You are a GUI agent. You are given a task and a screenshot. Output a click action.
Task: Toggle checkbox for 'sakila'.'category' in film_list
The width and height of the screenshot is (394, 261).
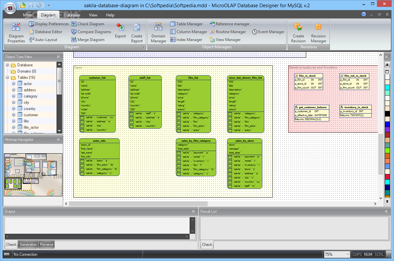click(x=179, y=114)
